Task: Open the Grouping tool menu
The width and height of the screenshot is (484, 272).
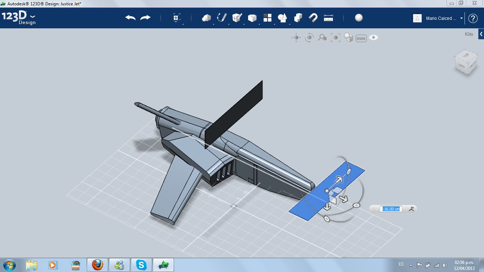Action: point(282,18)
